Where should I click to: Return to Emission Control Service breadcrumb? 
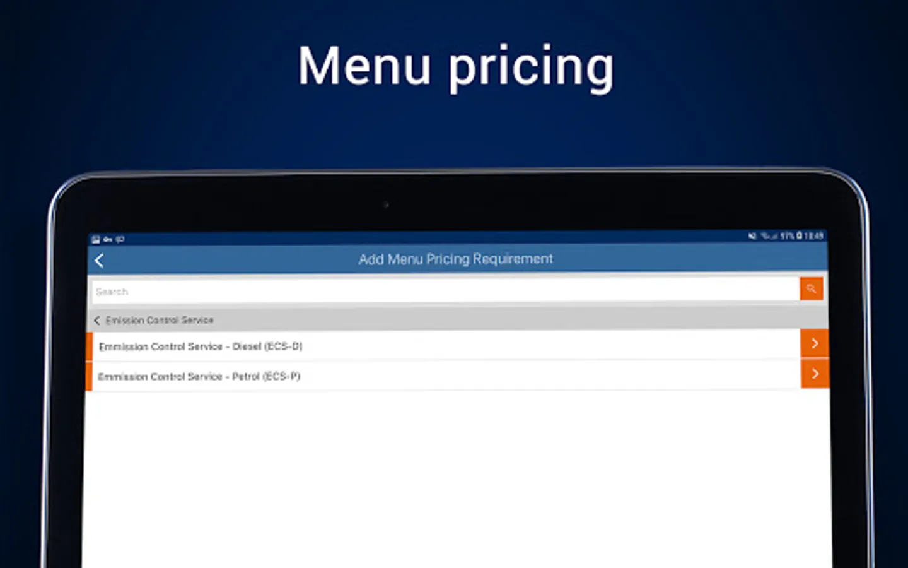pyautogui.click(x=160, y=320)
